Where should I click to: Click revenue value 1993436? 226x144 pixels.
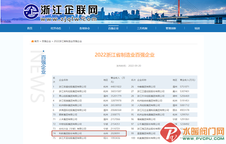pyautogui.click(x=115, y=138)
